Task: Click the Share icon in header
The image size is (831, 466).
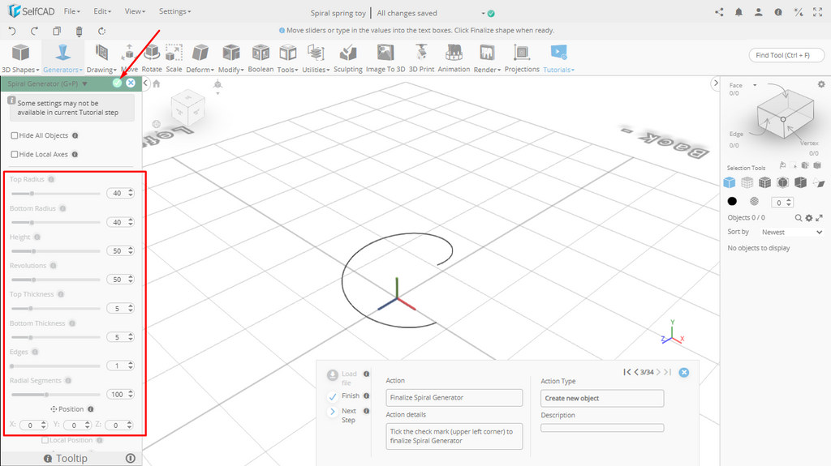Action: (x=719, y=11)
